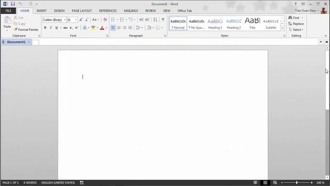Click Clear All Formatting icon
This screenshot has width=330, height=186.
pos(105,20)
